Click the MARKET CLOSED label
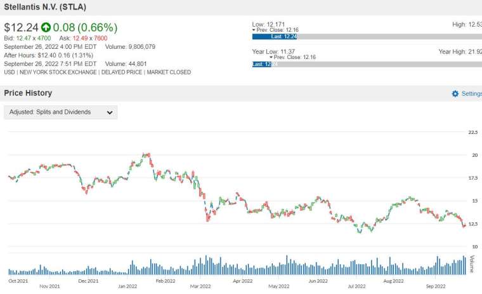The width and height of the screenshot is (482, 294). [169, 72]
